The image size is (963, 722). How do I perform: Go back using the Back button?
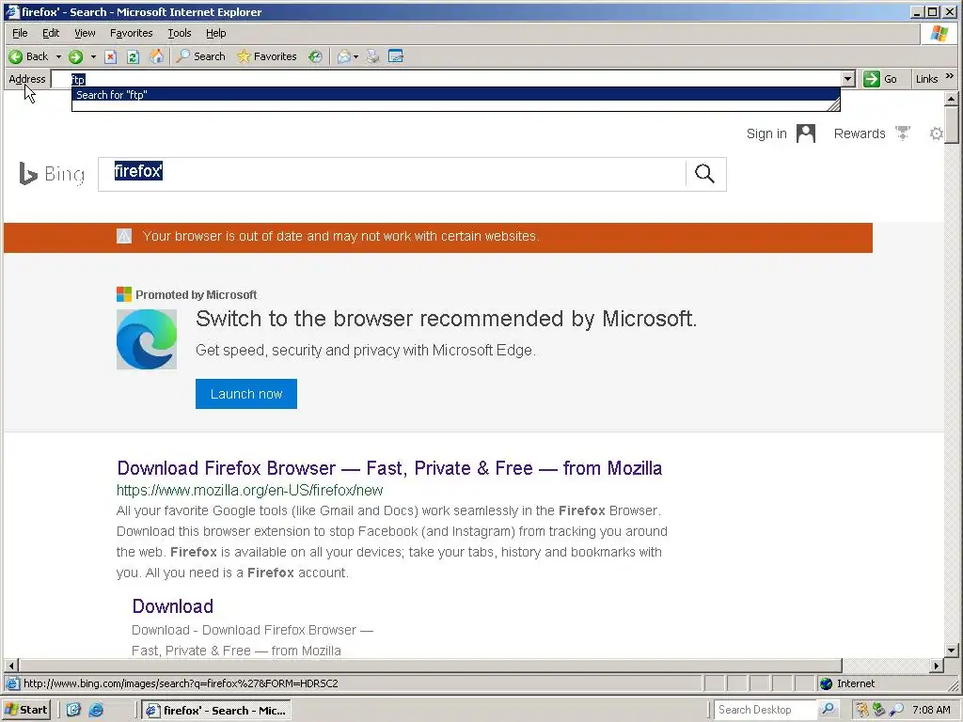click(28, 56)
